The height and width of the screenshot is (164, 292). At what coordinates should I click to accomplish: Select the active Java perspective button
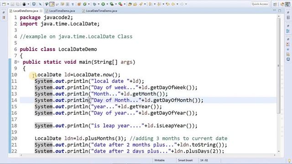287,4
